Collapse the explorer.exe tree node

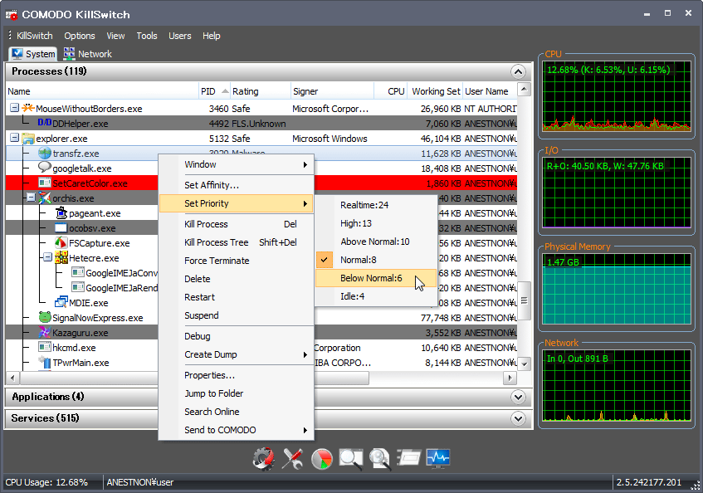pyautogui.click(x=14, y=138)
